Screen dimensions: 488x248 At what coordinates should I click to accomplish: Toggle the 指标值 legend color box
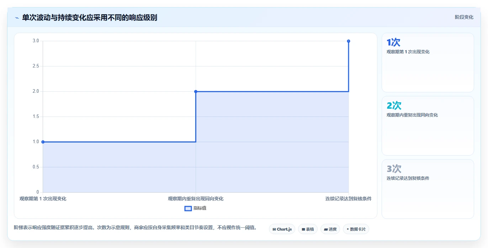188,208
